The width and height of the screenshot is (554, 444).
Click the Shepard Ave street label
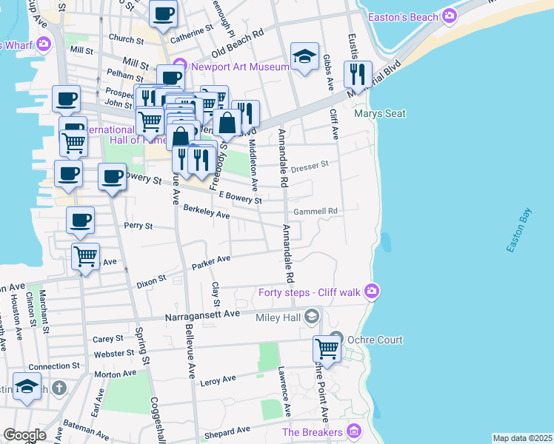tap(227, 433)
